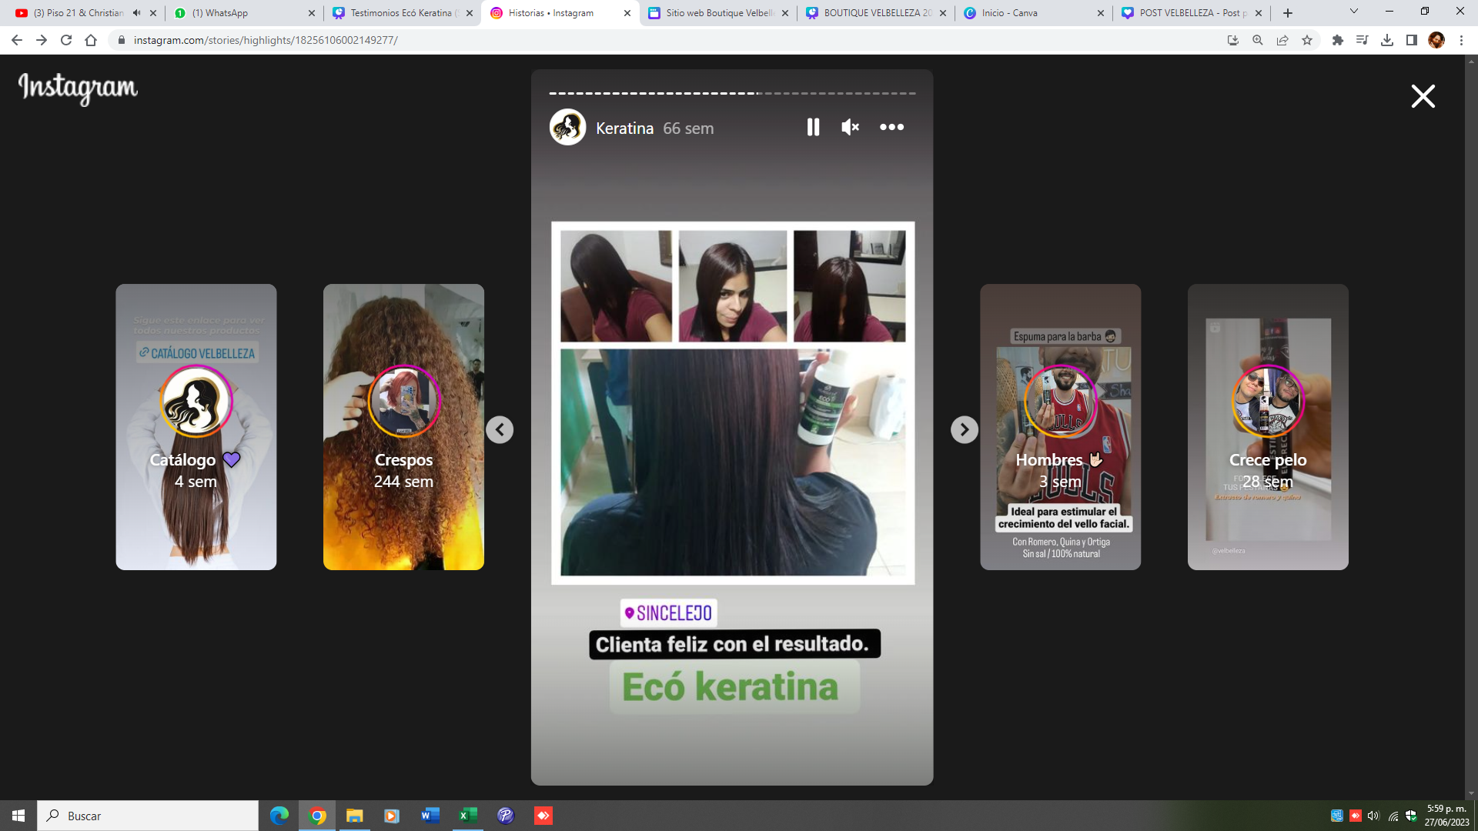The height and width of the screenshot is (831, 1478).
Task: Bookmark this page with star icon
Action: pos(1307,40)
